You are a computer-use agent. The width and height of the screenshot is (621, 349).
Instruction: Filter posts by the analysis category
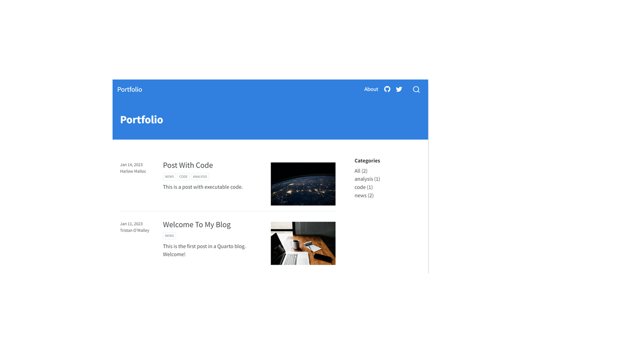pyautogui.click(x=367, y=179)
